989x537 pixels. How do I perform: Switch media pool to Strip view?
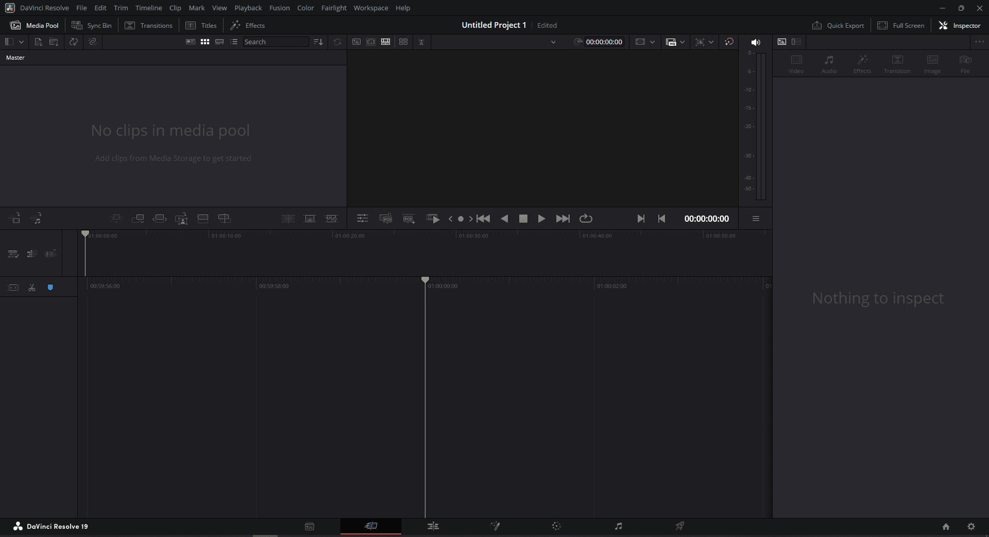coord(219,42)
